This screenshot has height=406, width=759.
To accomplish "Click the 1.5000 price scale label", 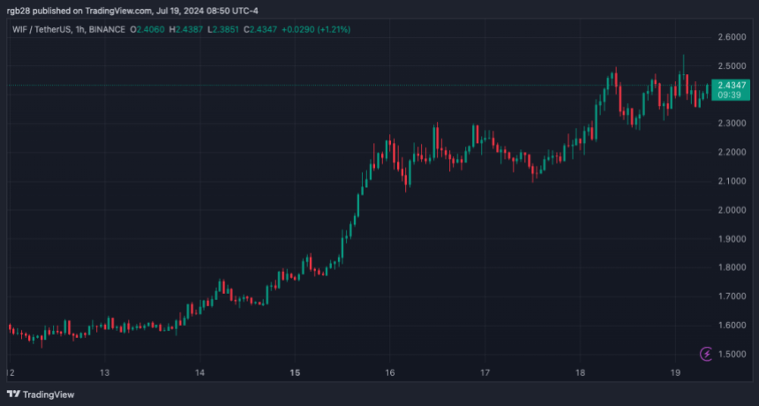I will coord(732,354).
